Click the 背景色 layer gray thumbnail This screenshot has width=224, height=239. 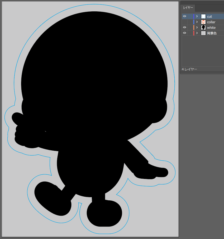203,33
